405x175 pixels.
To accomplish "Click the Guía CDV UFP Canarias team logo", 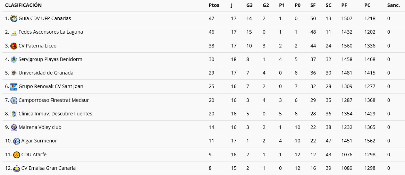I will [x=14, y=19].
